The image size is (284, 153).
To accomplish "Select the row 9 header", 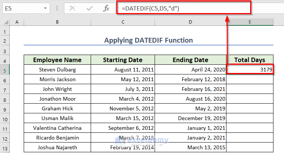I will (x=5, y=108).
